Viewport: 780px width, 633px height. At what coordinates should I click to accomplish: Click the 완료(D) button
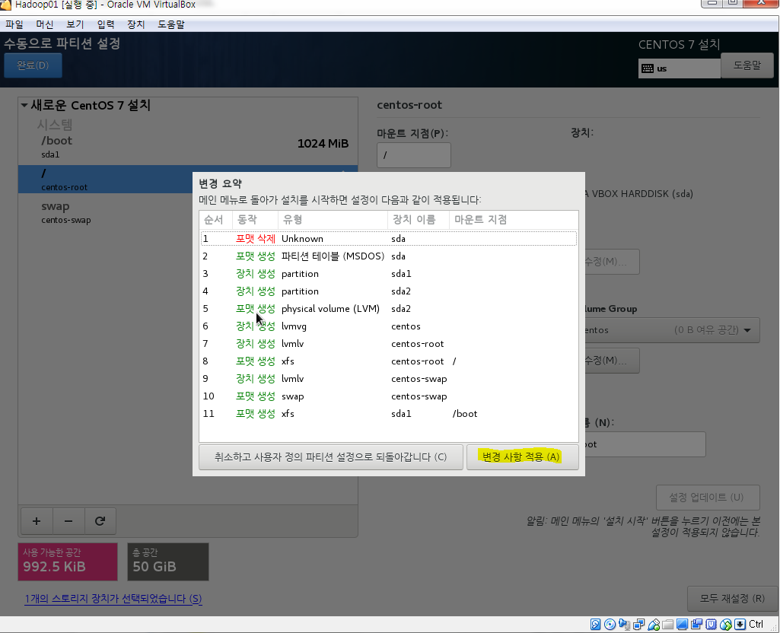coord(33,65)
